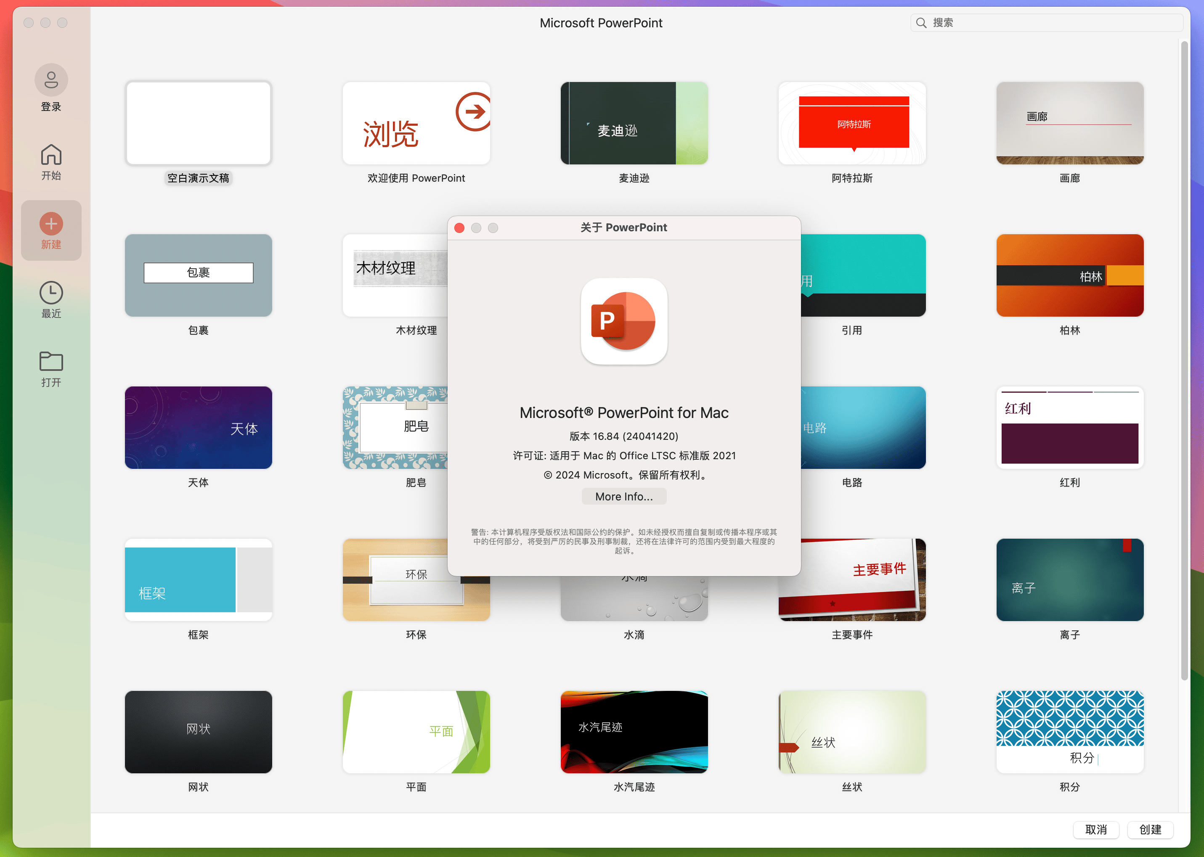Choose the Wisp (丝状) template
The height and width of the screenshot is (857, 1204).
pyautogui.click(x=852, y=732)
